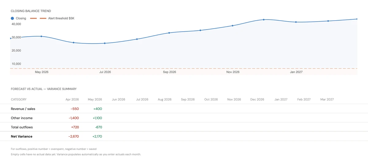This screenshot has width=368, height=161.
Task: Click the +720 Total outflows value
Action: tap(75, 127)
